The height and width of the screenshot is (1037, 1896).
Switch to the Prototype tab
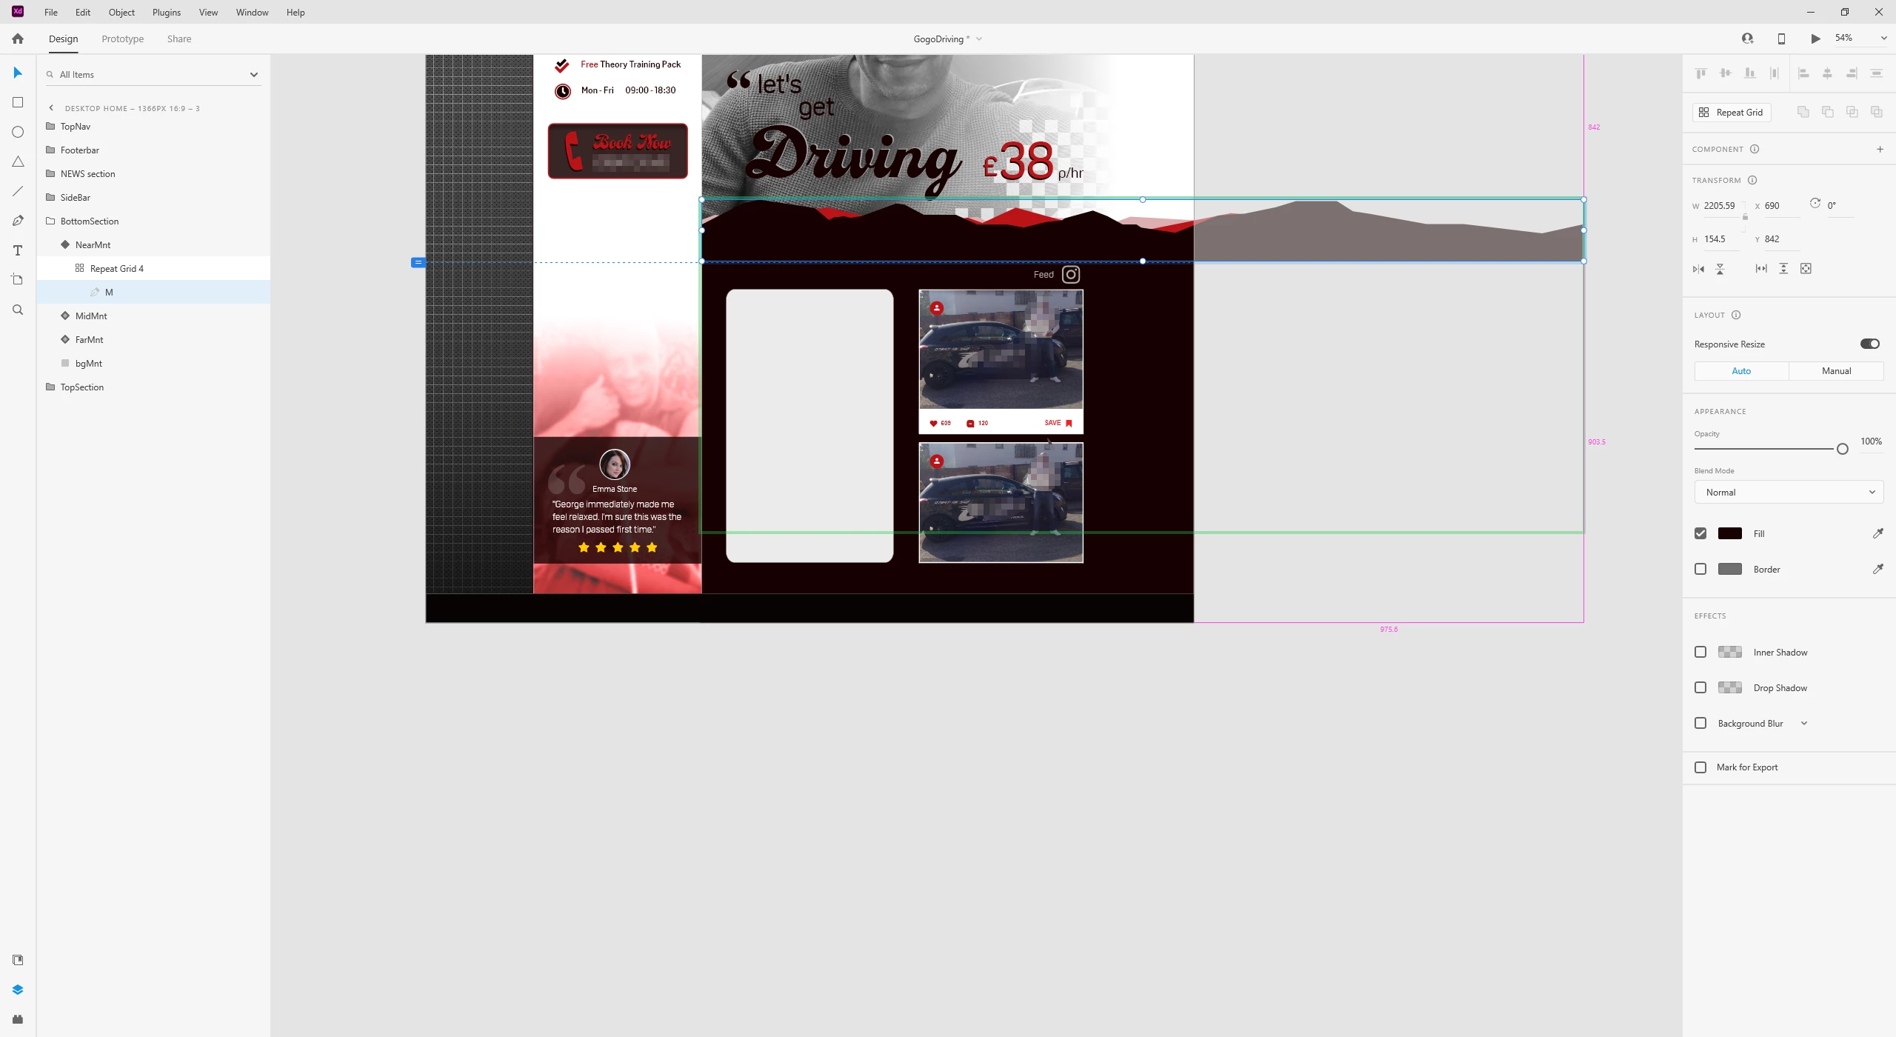coord(123,39)
